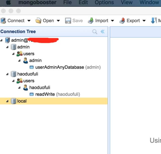Viewport: 161px width, 154px height.
Task: Open the Window menu
Action: pyautogui.click(x=149, y=2)
